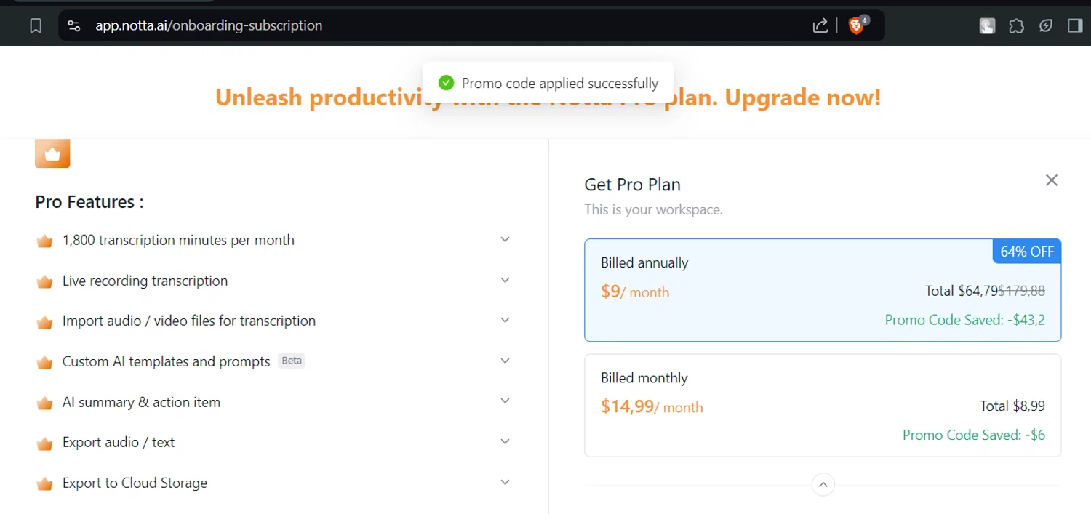The image size is (1091, 514).
Task: Click the orange crown Pro badge icon
Action: [52, 153]
